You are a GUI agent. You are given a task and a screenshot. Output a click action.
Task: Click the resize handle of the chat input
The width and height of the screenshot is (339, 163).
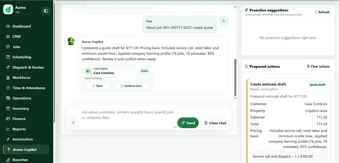[174, 127]
